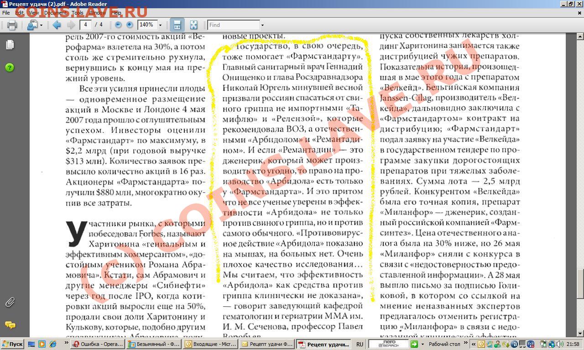Open the Comments panel speech bubble icon

10,324
